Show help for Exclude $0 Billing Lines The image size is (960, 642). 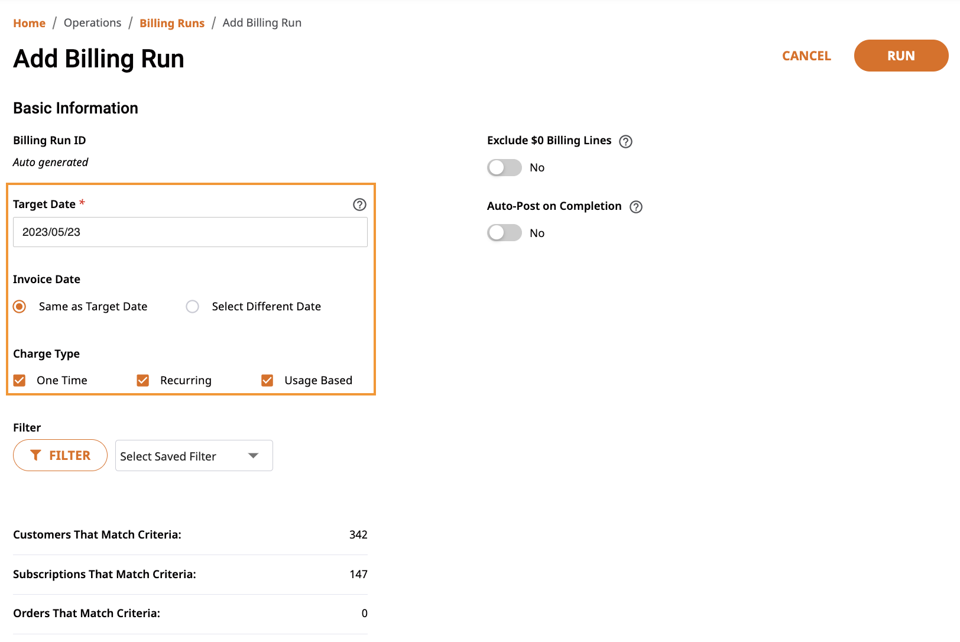pos(625,141)
